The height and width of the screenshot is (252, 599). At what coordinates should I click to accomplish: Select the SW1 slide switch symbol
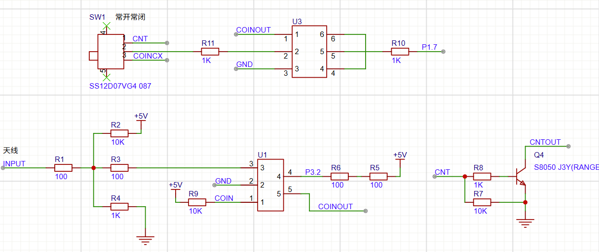[111, 52]
